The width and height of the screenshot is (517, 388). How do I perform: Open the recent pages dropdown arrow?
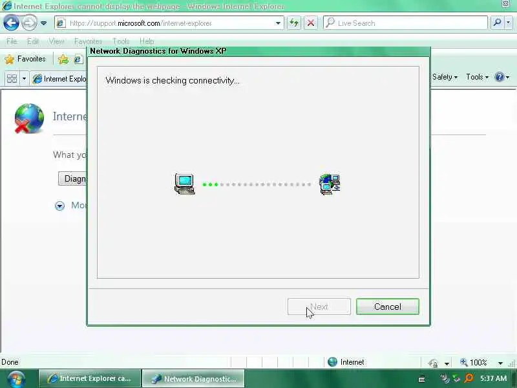pyautogui.click(x=43, y=23)
